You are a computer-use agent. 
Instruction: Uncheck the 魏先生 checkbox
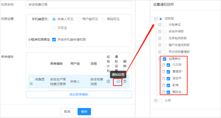[168, 92]
